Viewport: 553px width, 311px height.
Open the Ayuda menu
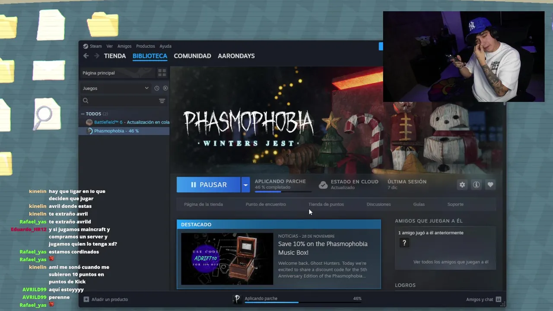point(165,46)
